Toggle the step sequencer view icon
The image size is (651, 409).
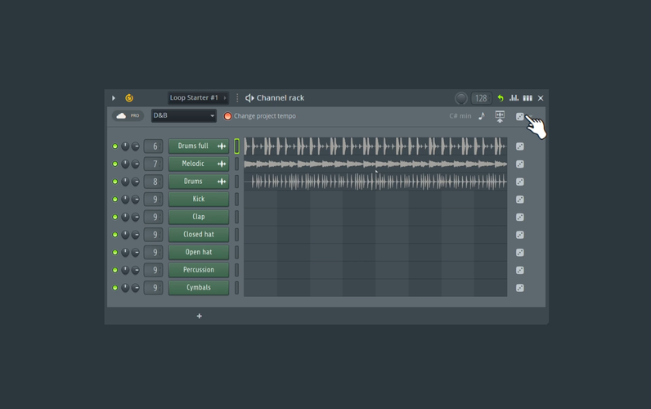(528, 98)
